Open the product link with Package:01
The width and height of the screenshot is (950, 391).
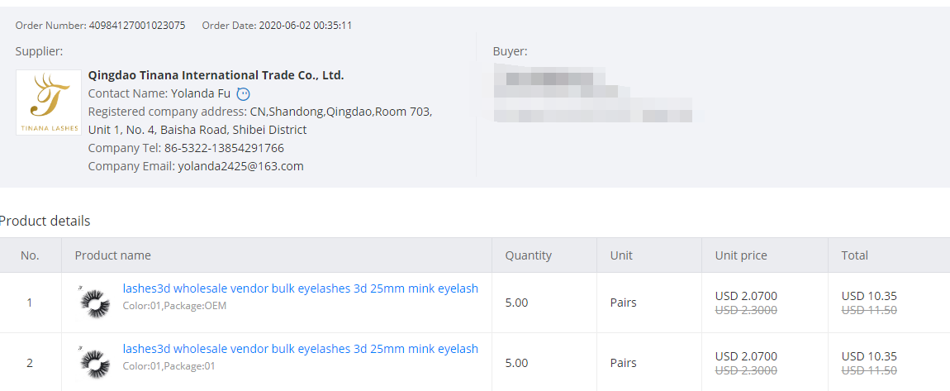[300, 349]
